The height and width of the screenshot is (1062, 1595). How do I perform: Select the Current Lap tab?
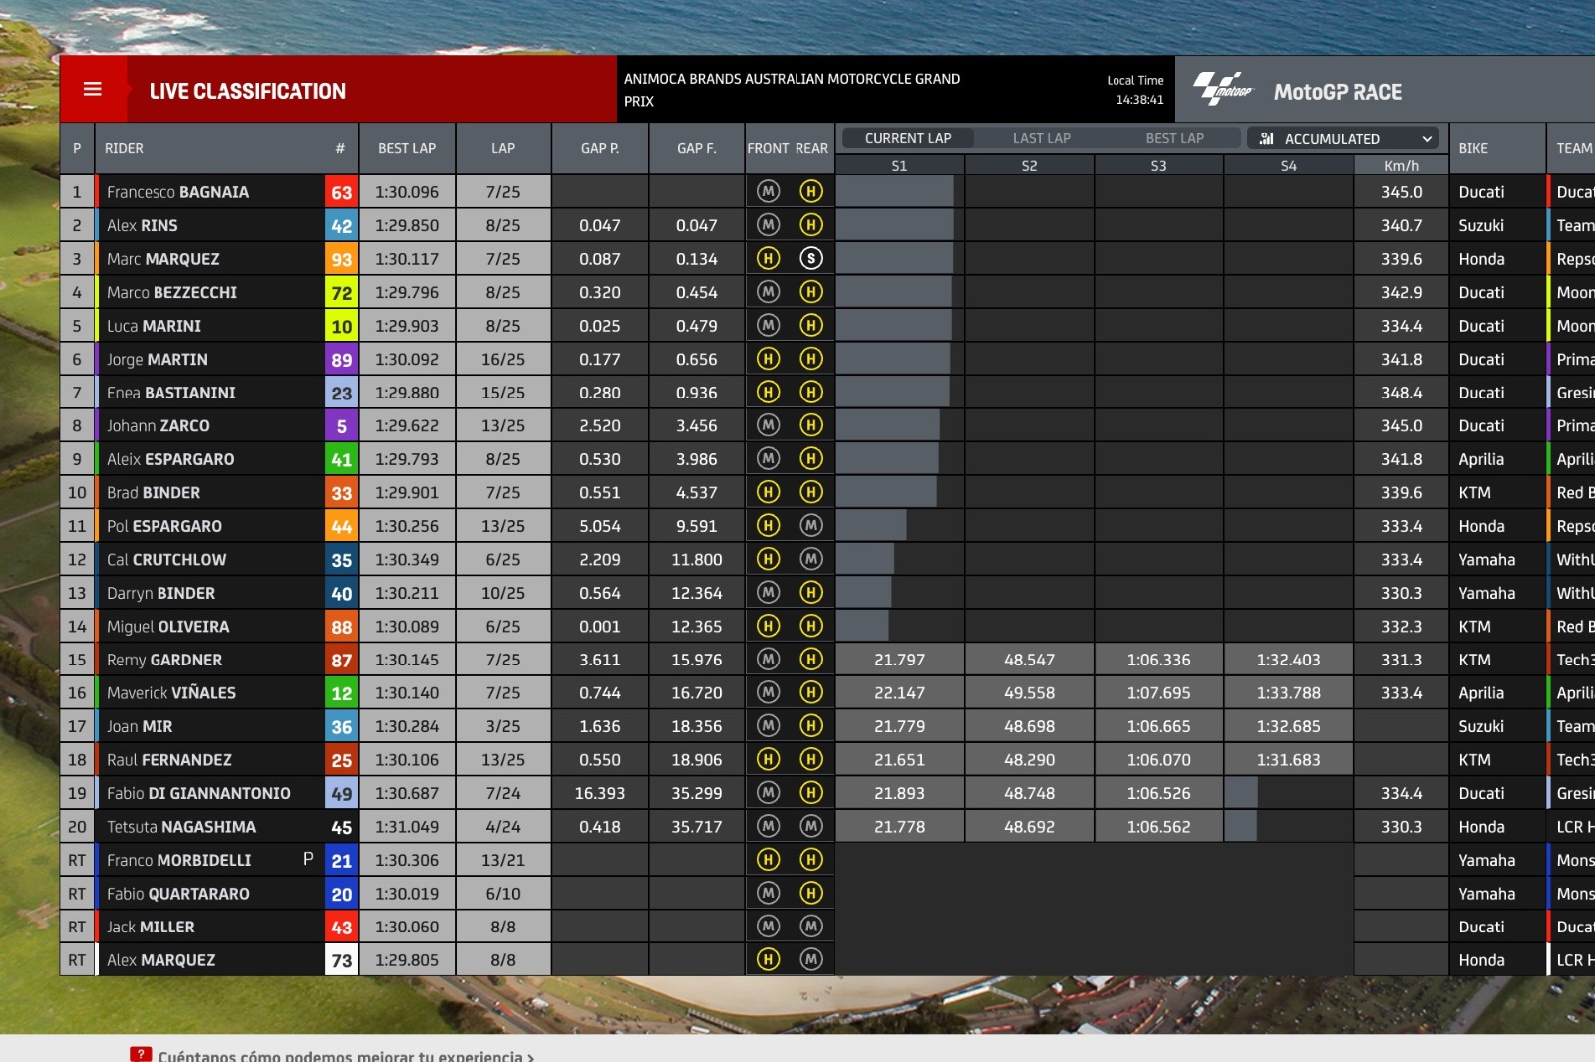click(907, 138)
